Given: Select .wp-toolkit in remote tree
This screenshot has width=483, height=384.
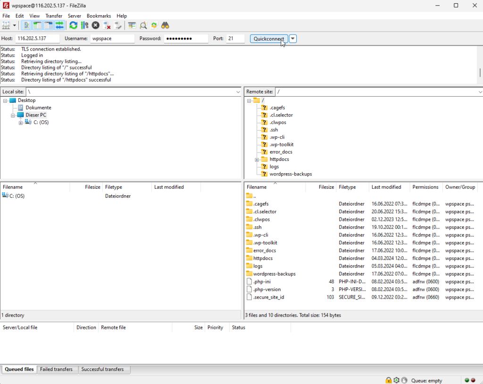Looking at the screenshot, I should tap(282, 144).
